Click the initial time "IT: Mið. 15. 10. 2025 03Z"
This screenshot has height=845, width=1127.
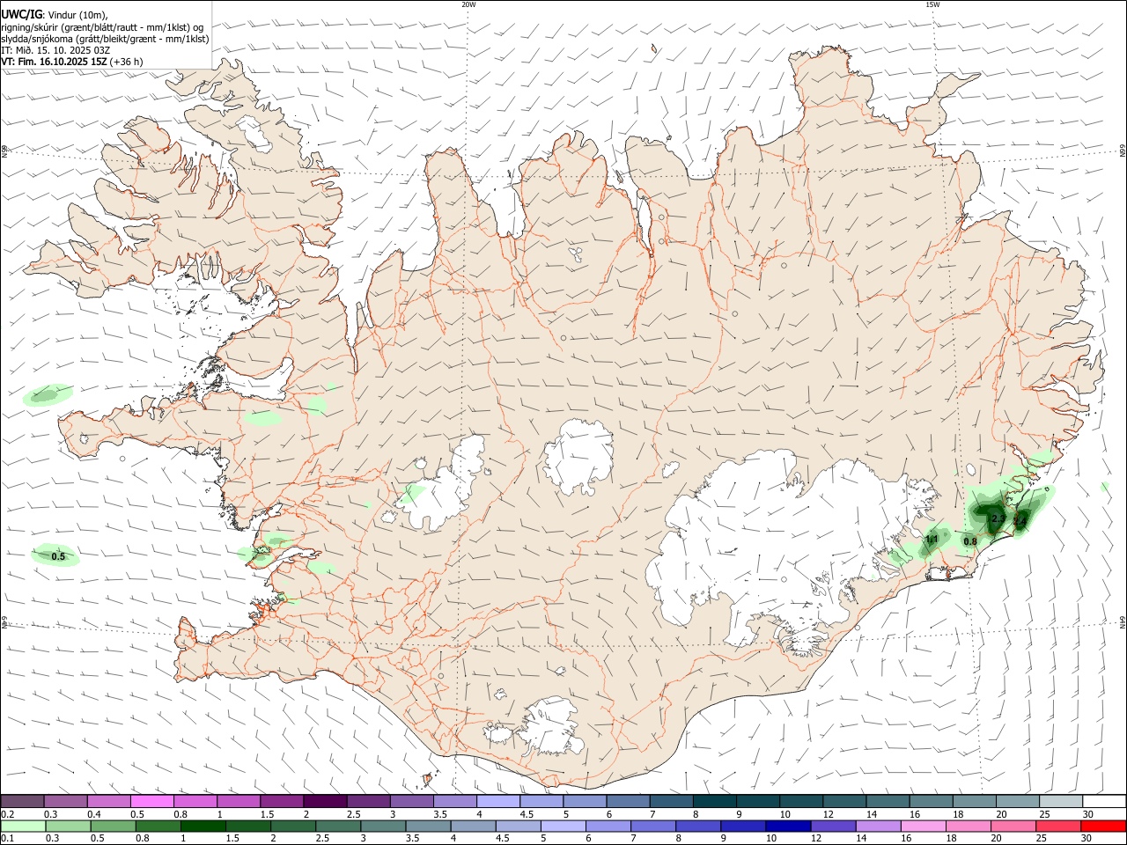point(55,50)
